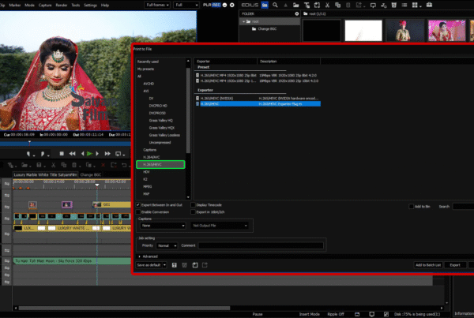Switch to the Change BGC sequence tab

(90, 175)
